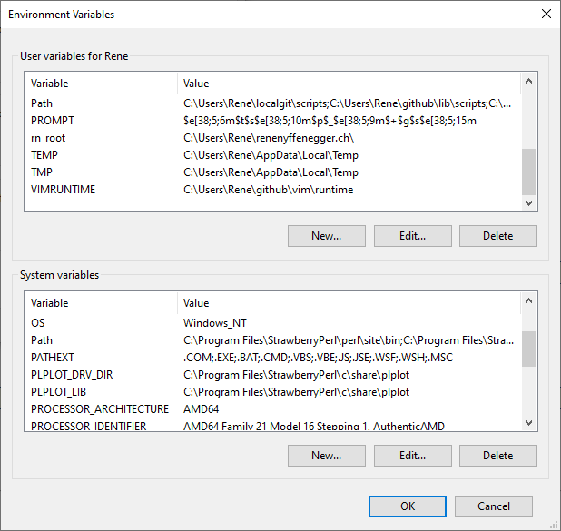Cancel the Environment Variables dialog
Screen dimensions: 561x531
[x=494, y=506]
